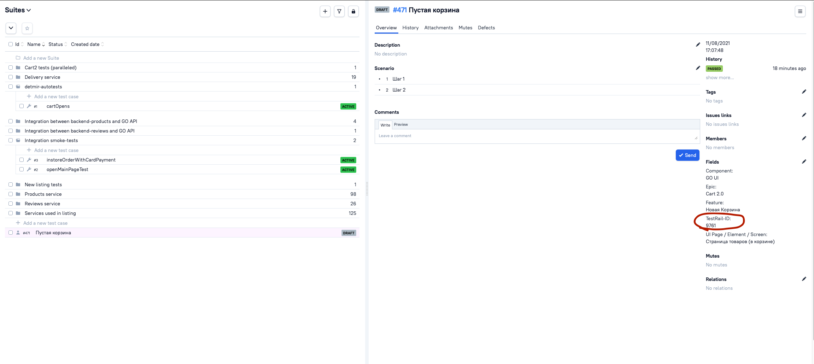Edit the Description with pencil icon
The image size is (814, 364).
pos(698,45)
